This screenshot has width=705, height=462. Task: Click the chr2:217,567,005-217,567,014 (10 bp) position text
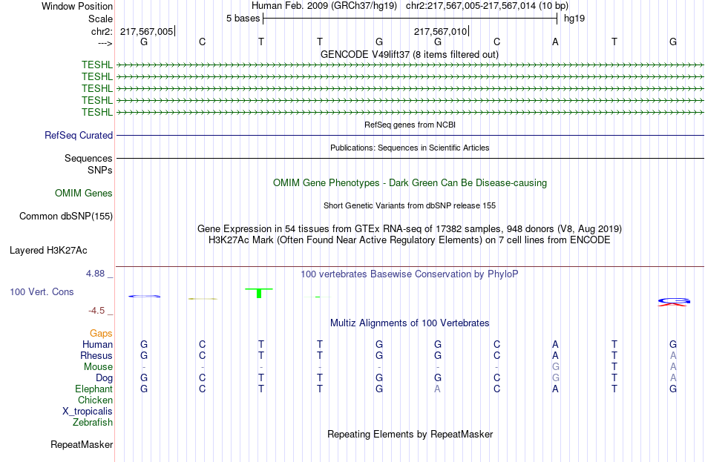(487, 6)
